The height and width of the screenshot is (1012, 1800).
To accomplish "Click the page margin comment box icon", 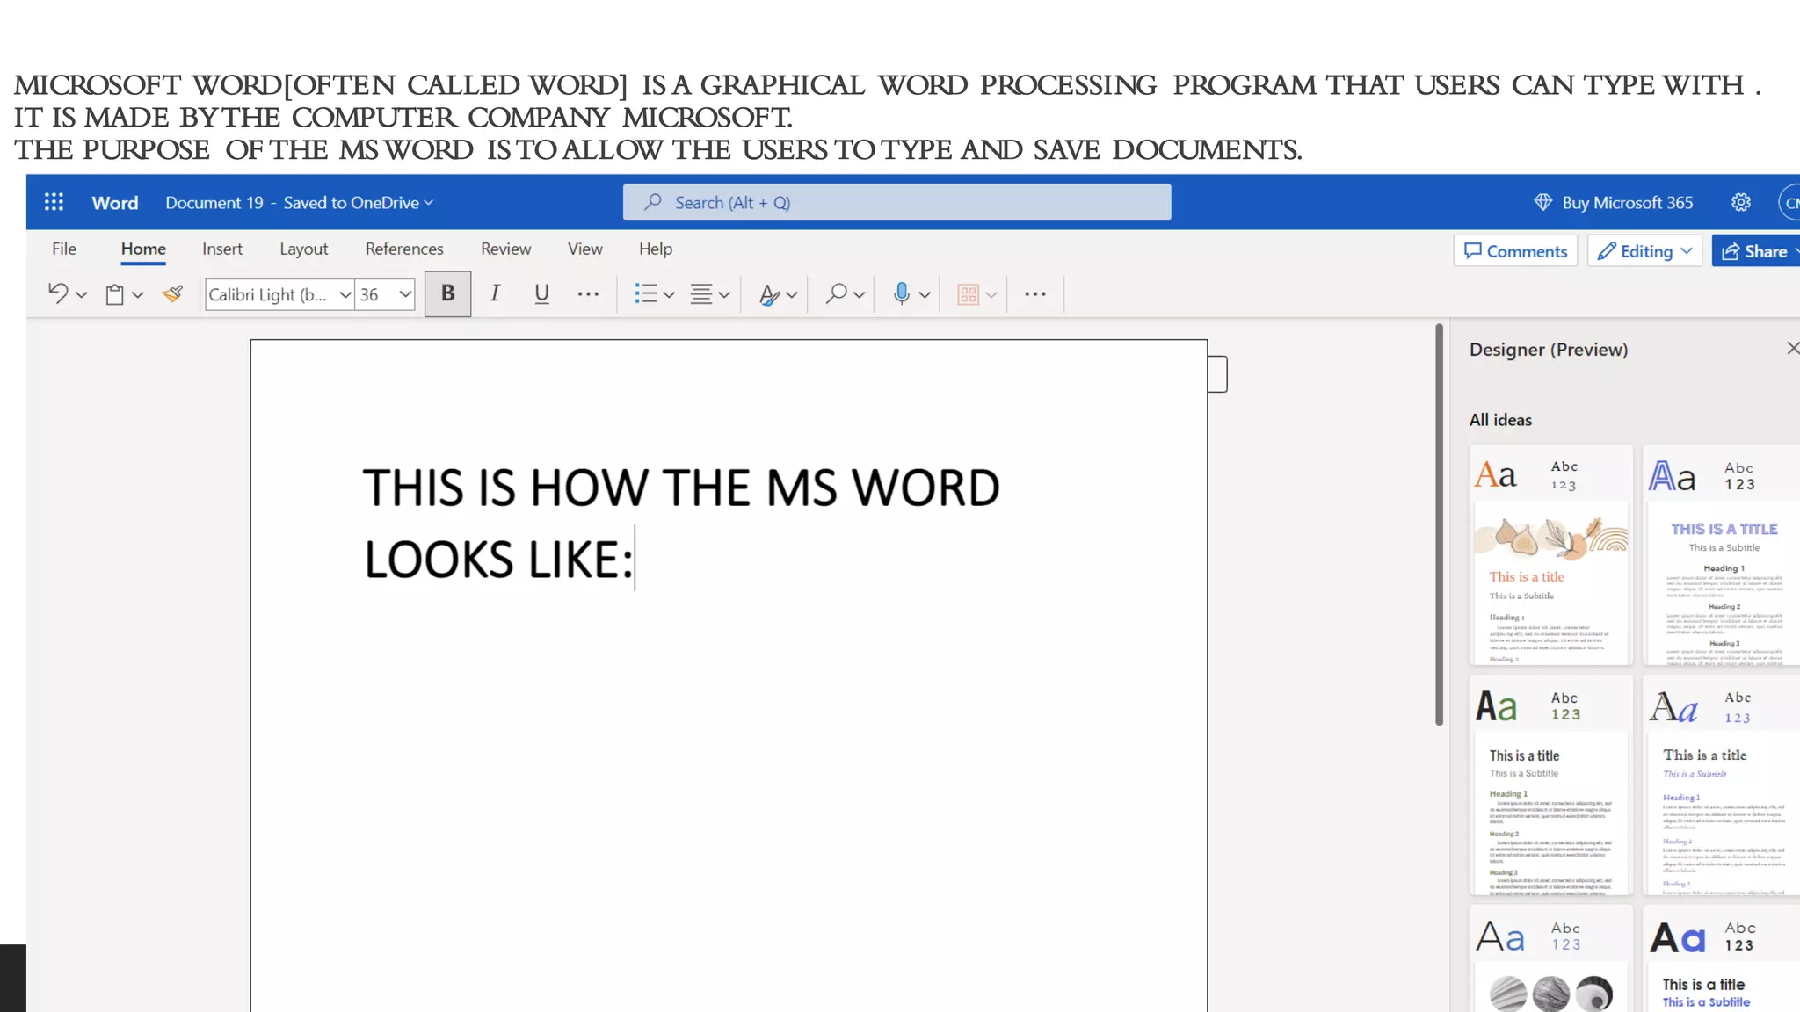I will tap(1217, 374).
